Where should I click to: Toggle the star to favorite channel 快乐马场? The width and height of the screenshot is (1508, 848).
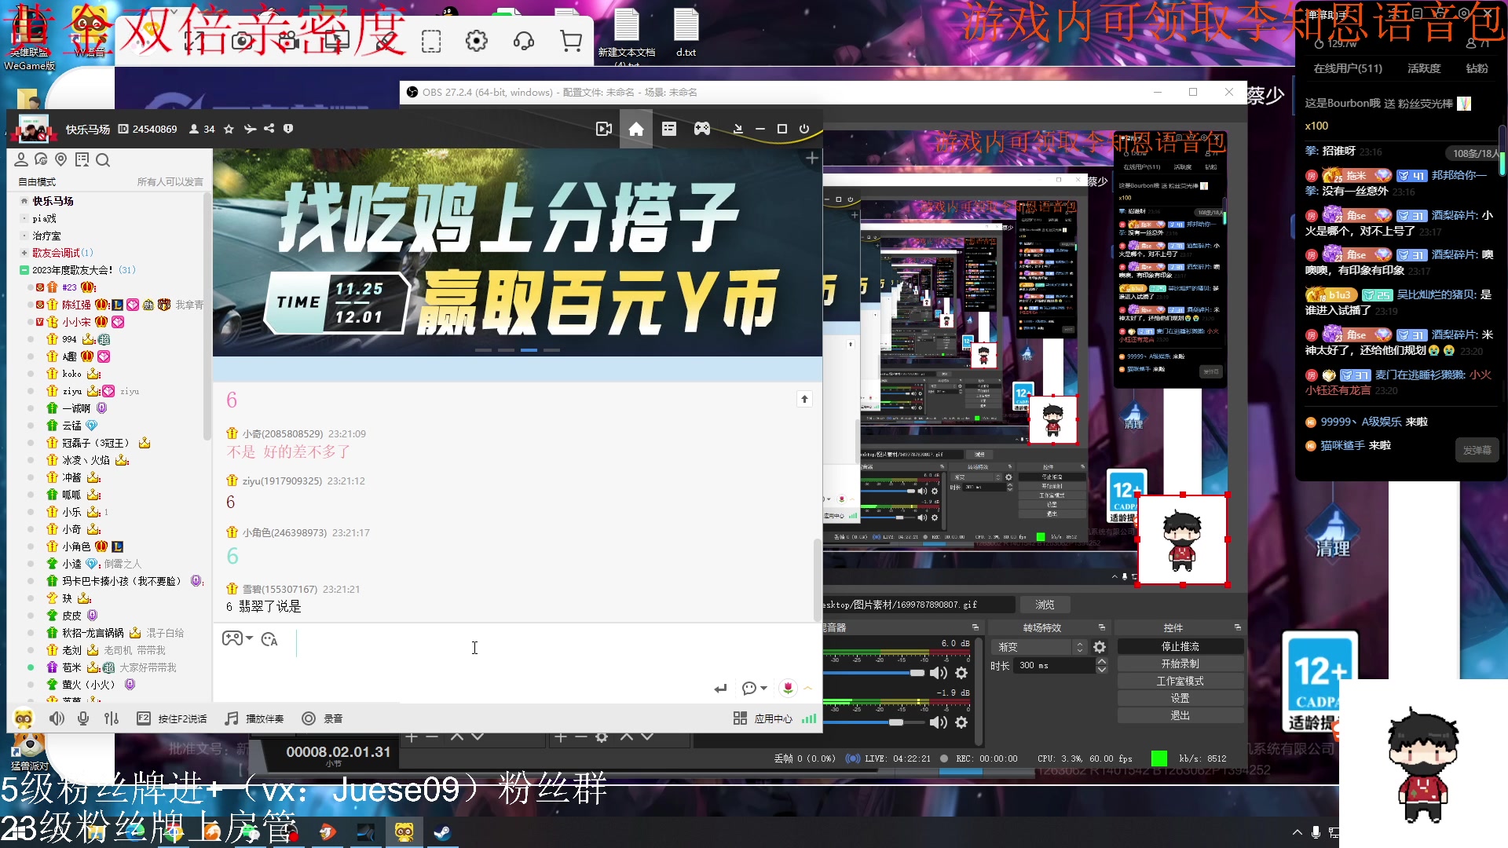click(229, 129)
